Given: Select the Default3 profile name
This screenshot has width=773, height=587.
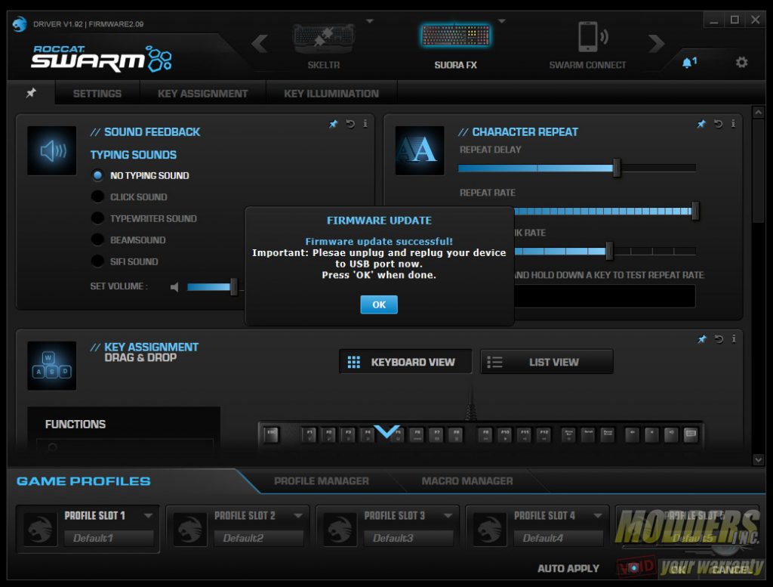Looking at the screenshot, I should [x=408, y=538].
